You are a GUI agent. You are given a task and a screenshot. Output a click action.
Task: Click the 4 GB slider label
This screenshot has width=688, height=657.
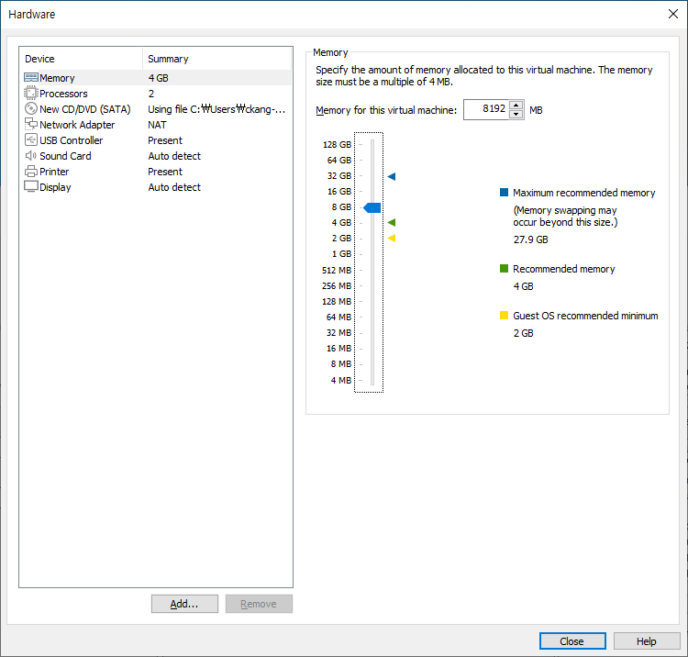point(341,222)
